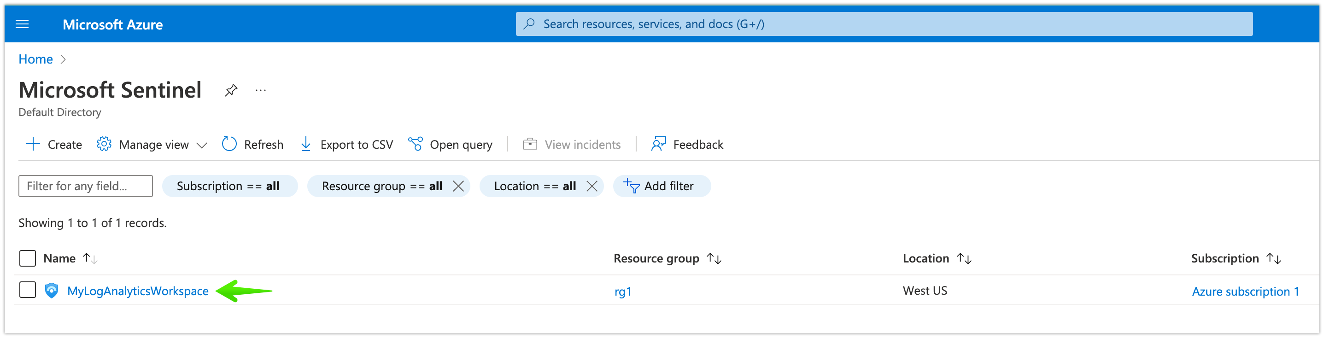Click the Subscription column header

point(1225,258)
